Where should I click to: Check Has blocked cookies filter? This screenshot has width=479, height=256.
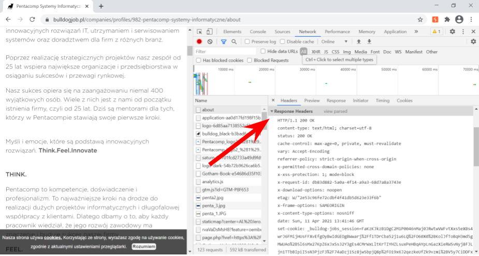click(198, 61)
